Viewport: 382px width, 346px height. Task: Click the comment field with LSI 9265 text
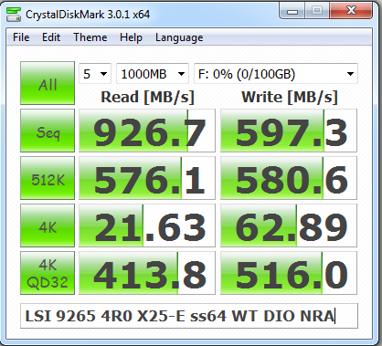click(189, 316)
